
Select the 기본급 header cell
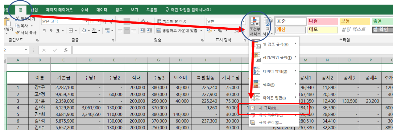pos(64,78)
